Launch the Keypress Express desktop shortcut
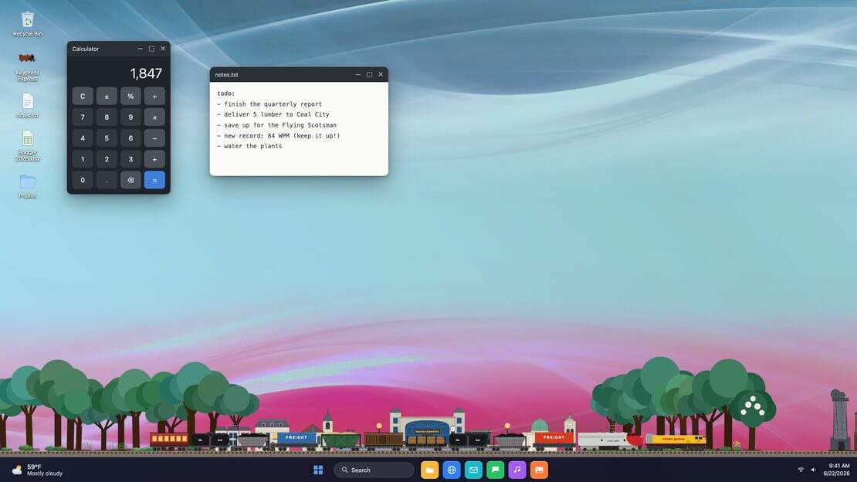 click(x=27, y=66)
